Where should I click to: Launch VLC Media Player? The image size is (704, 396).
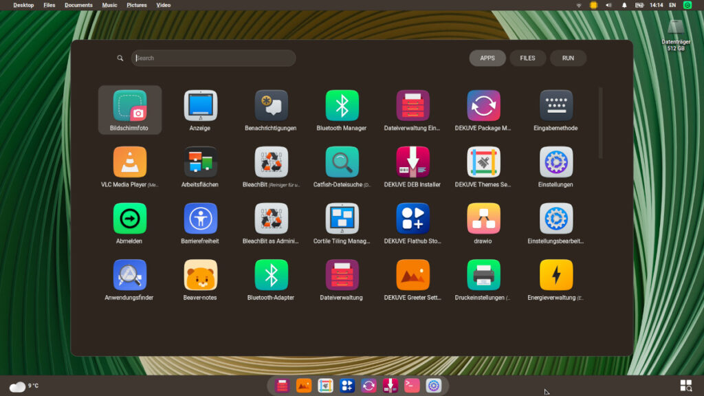pyautogui.click(x=129, y=162)
